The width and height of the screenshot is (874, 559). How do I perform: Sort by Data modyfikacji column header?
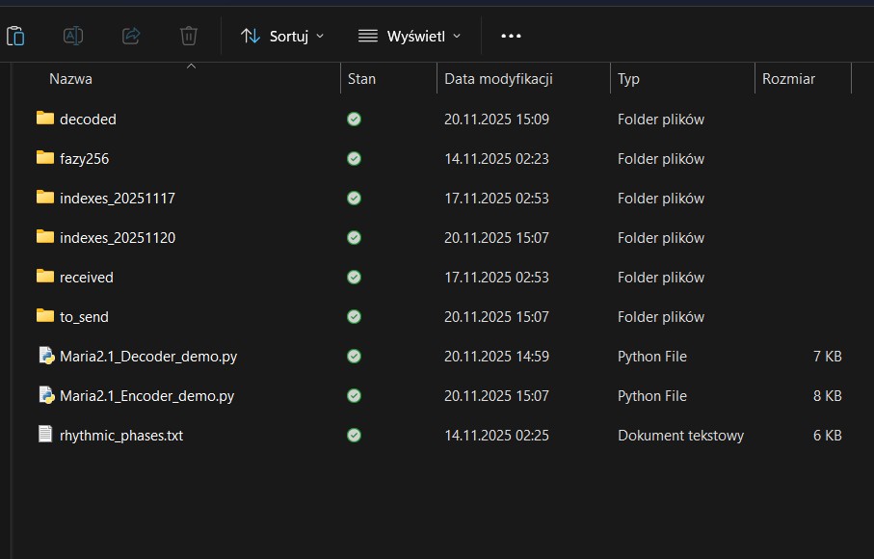click(x=498, y=79)
